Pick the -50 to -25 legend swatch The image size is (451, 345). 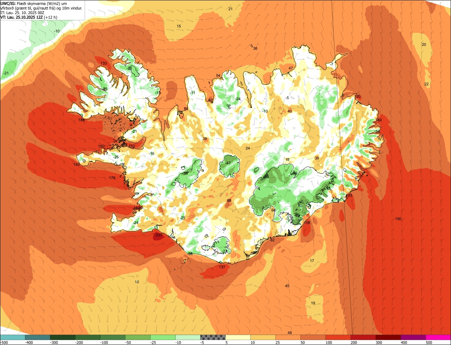pos(138,337)
